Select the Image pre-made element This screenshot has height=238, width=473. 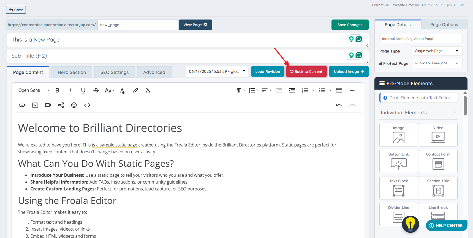(x=399, y=135)
